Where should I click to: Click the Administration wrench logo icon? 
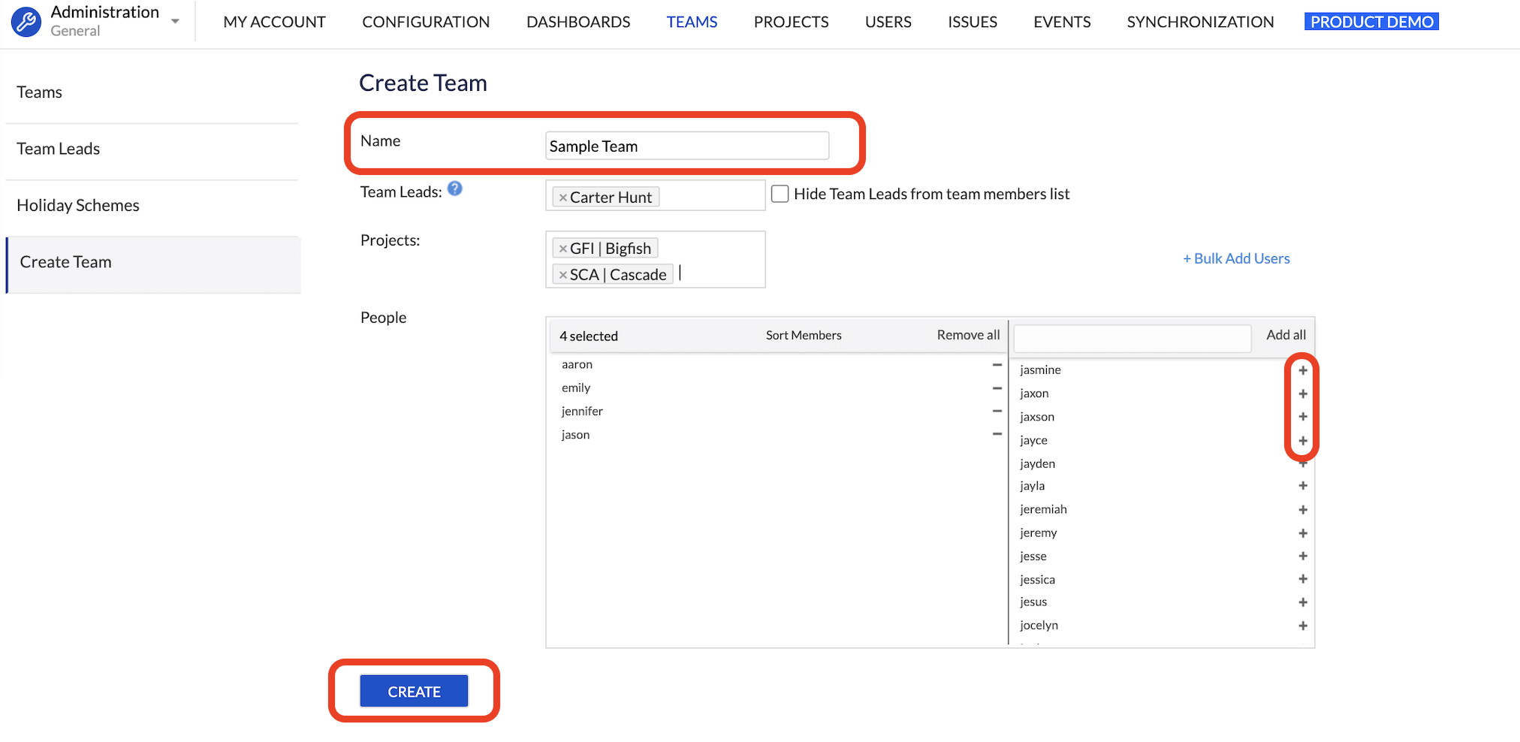[x=26, y=21]
